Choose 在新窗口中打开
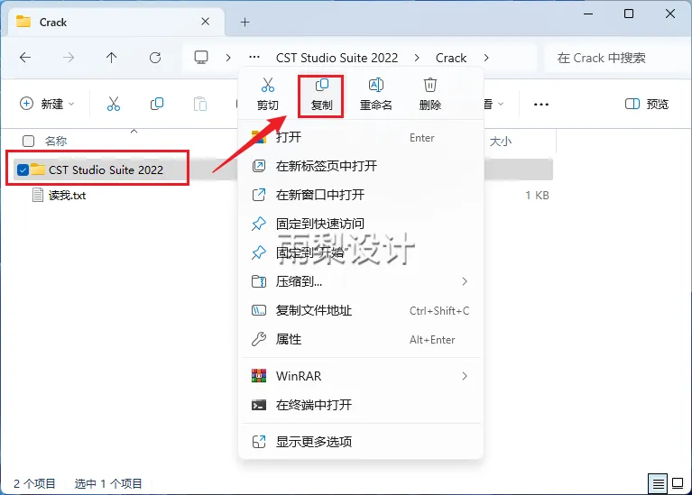The height and width of the screenshot is (495, 692). [x=360, y=195]
